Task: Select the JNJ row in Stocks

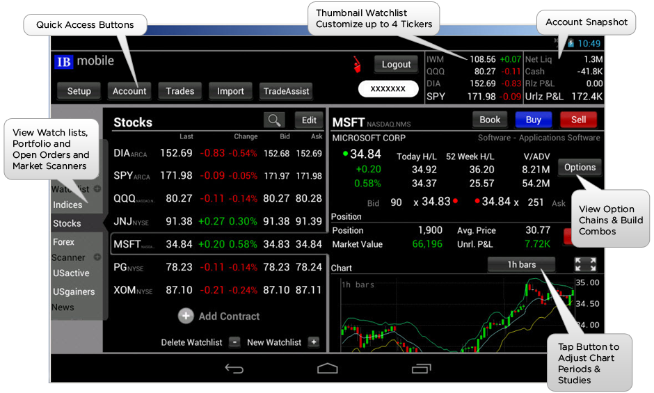Action: click(218, 221)
